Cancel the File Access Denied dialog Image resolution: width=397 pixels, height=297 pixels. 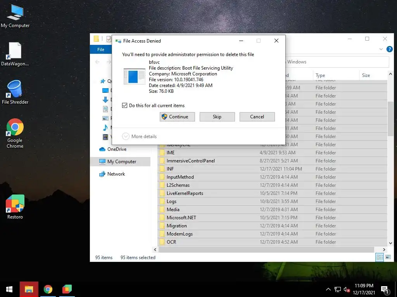coord(257,117)
